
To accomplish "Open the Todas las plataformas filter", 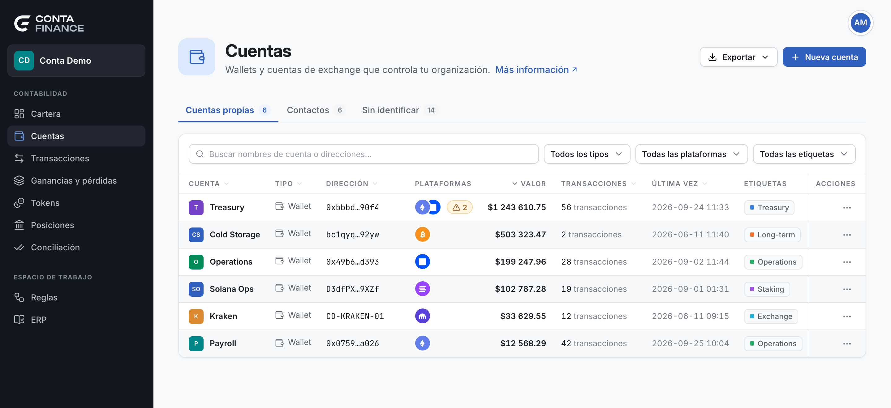I will click(x=691, y=154).
